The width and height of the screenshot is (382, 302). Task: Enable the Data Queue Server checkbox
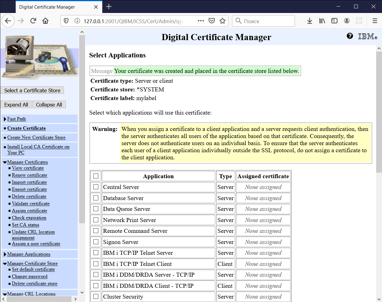click(96, 209)
